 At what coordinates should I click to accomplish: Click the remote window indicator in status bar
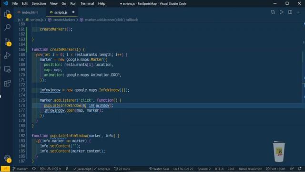(x=5, y=169)
